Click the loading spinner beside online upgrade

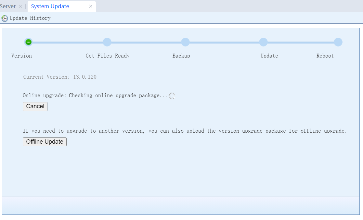click(x=172, y=96)
